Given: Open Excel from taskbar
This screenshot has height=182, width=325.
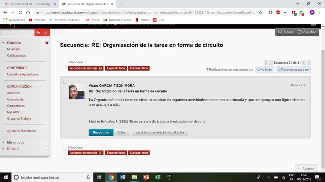Looking at the screenshot, I should tap(158, 177).
